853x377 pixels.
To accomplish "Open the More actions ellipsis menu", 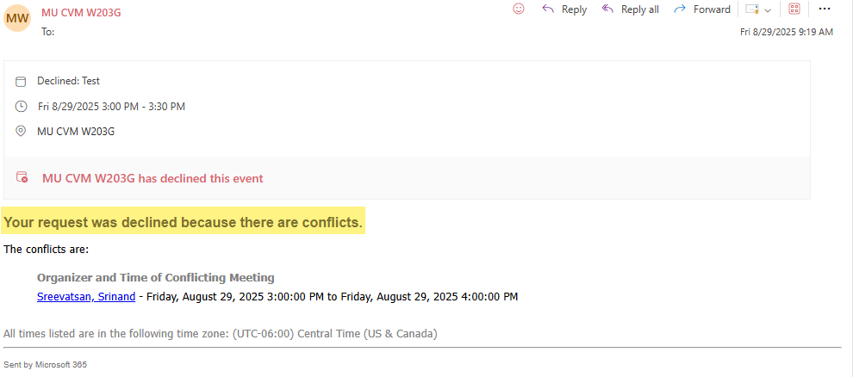I will click(x=825, y=9).
